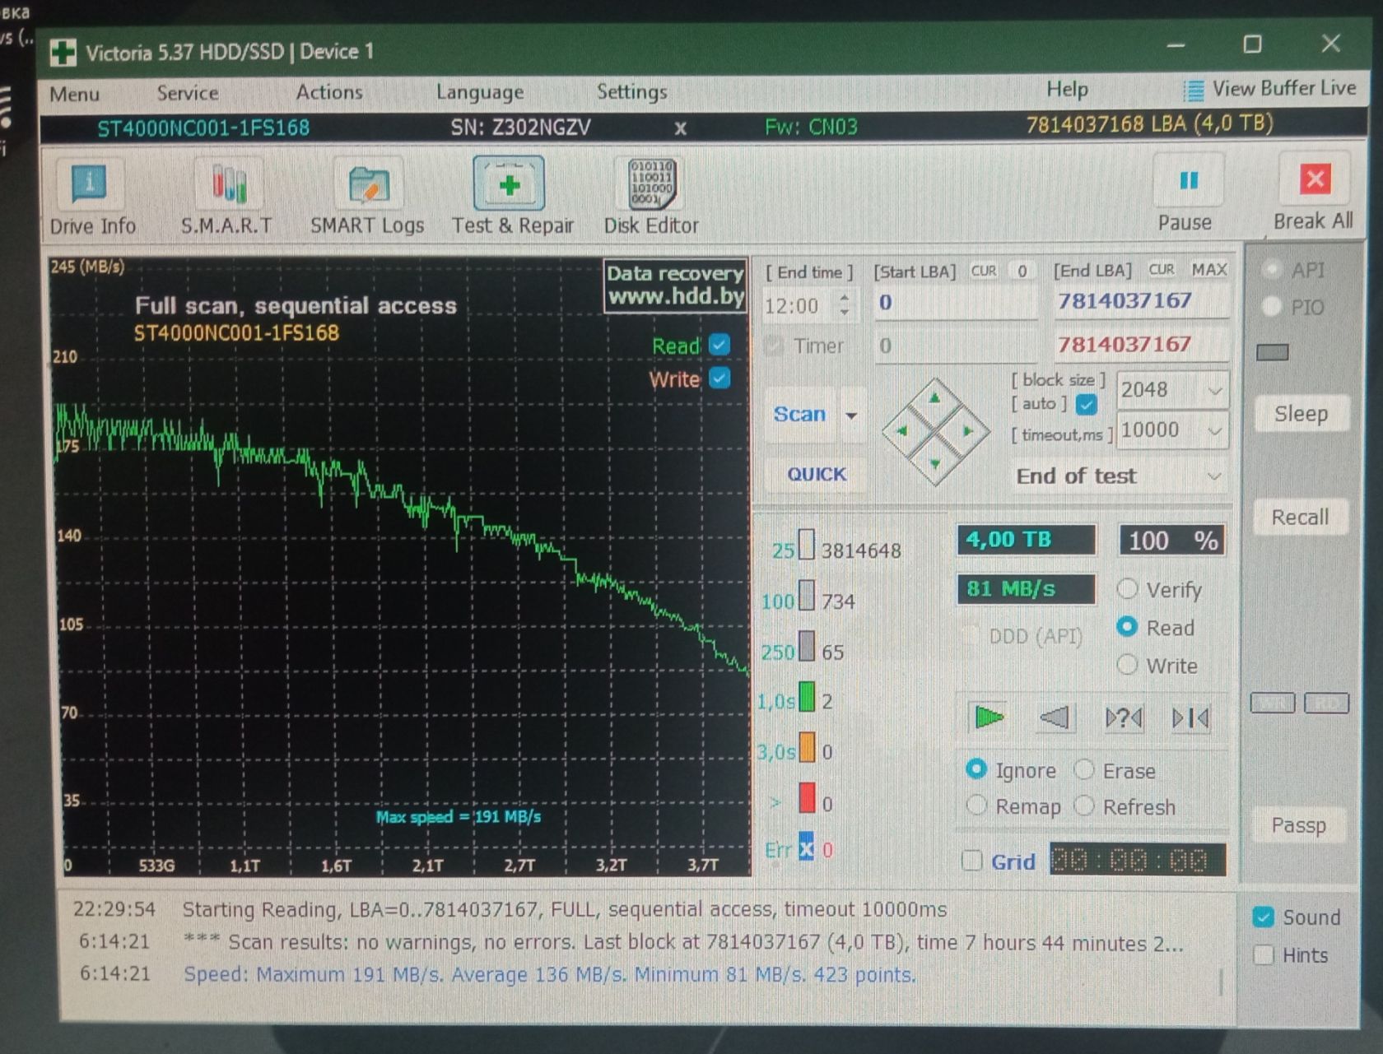Viewport: 1383px width, 1054px height.
Task: Click the Break All red X icon
Action: tap(1315, 179)
